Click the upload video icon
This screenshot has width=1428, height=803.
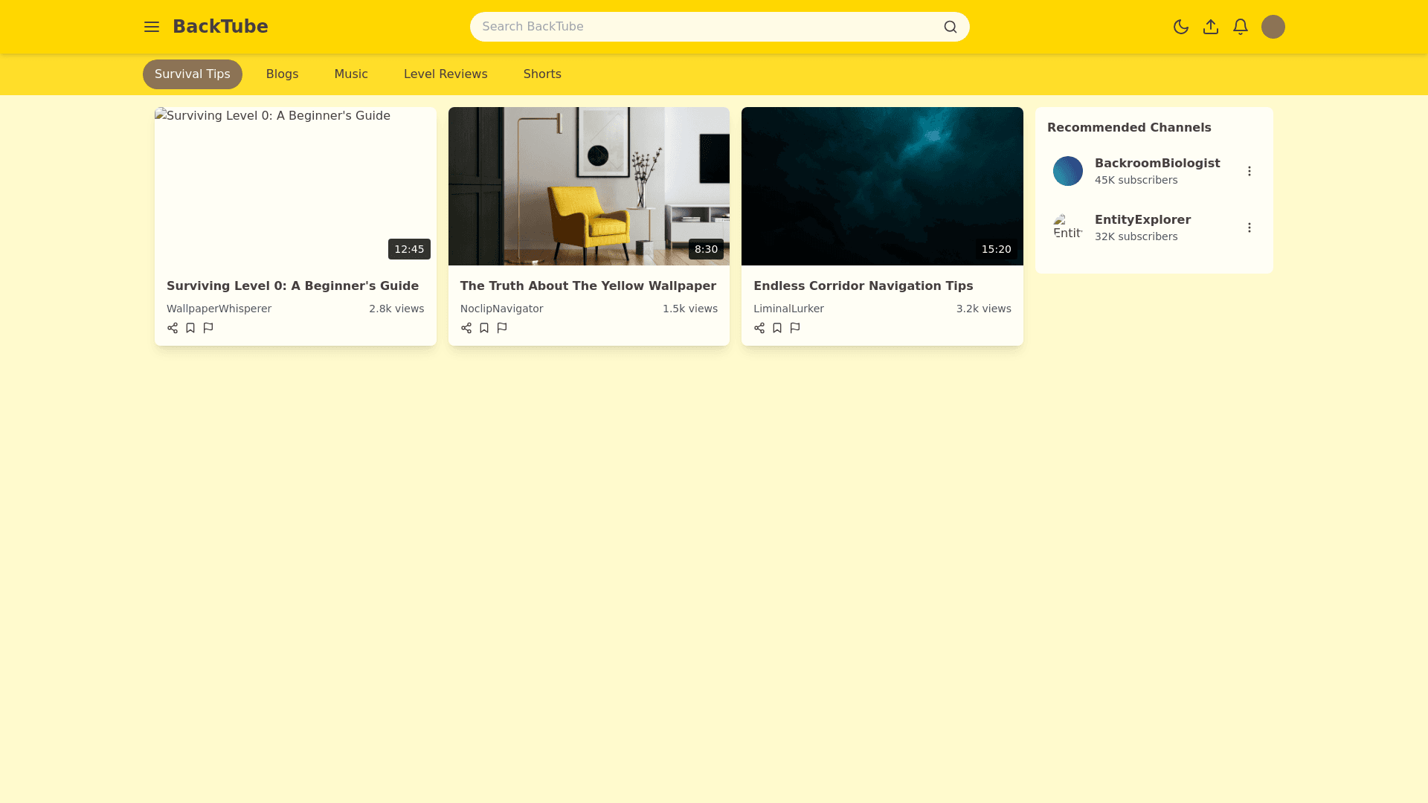[x=1211, y=27]
